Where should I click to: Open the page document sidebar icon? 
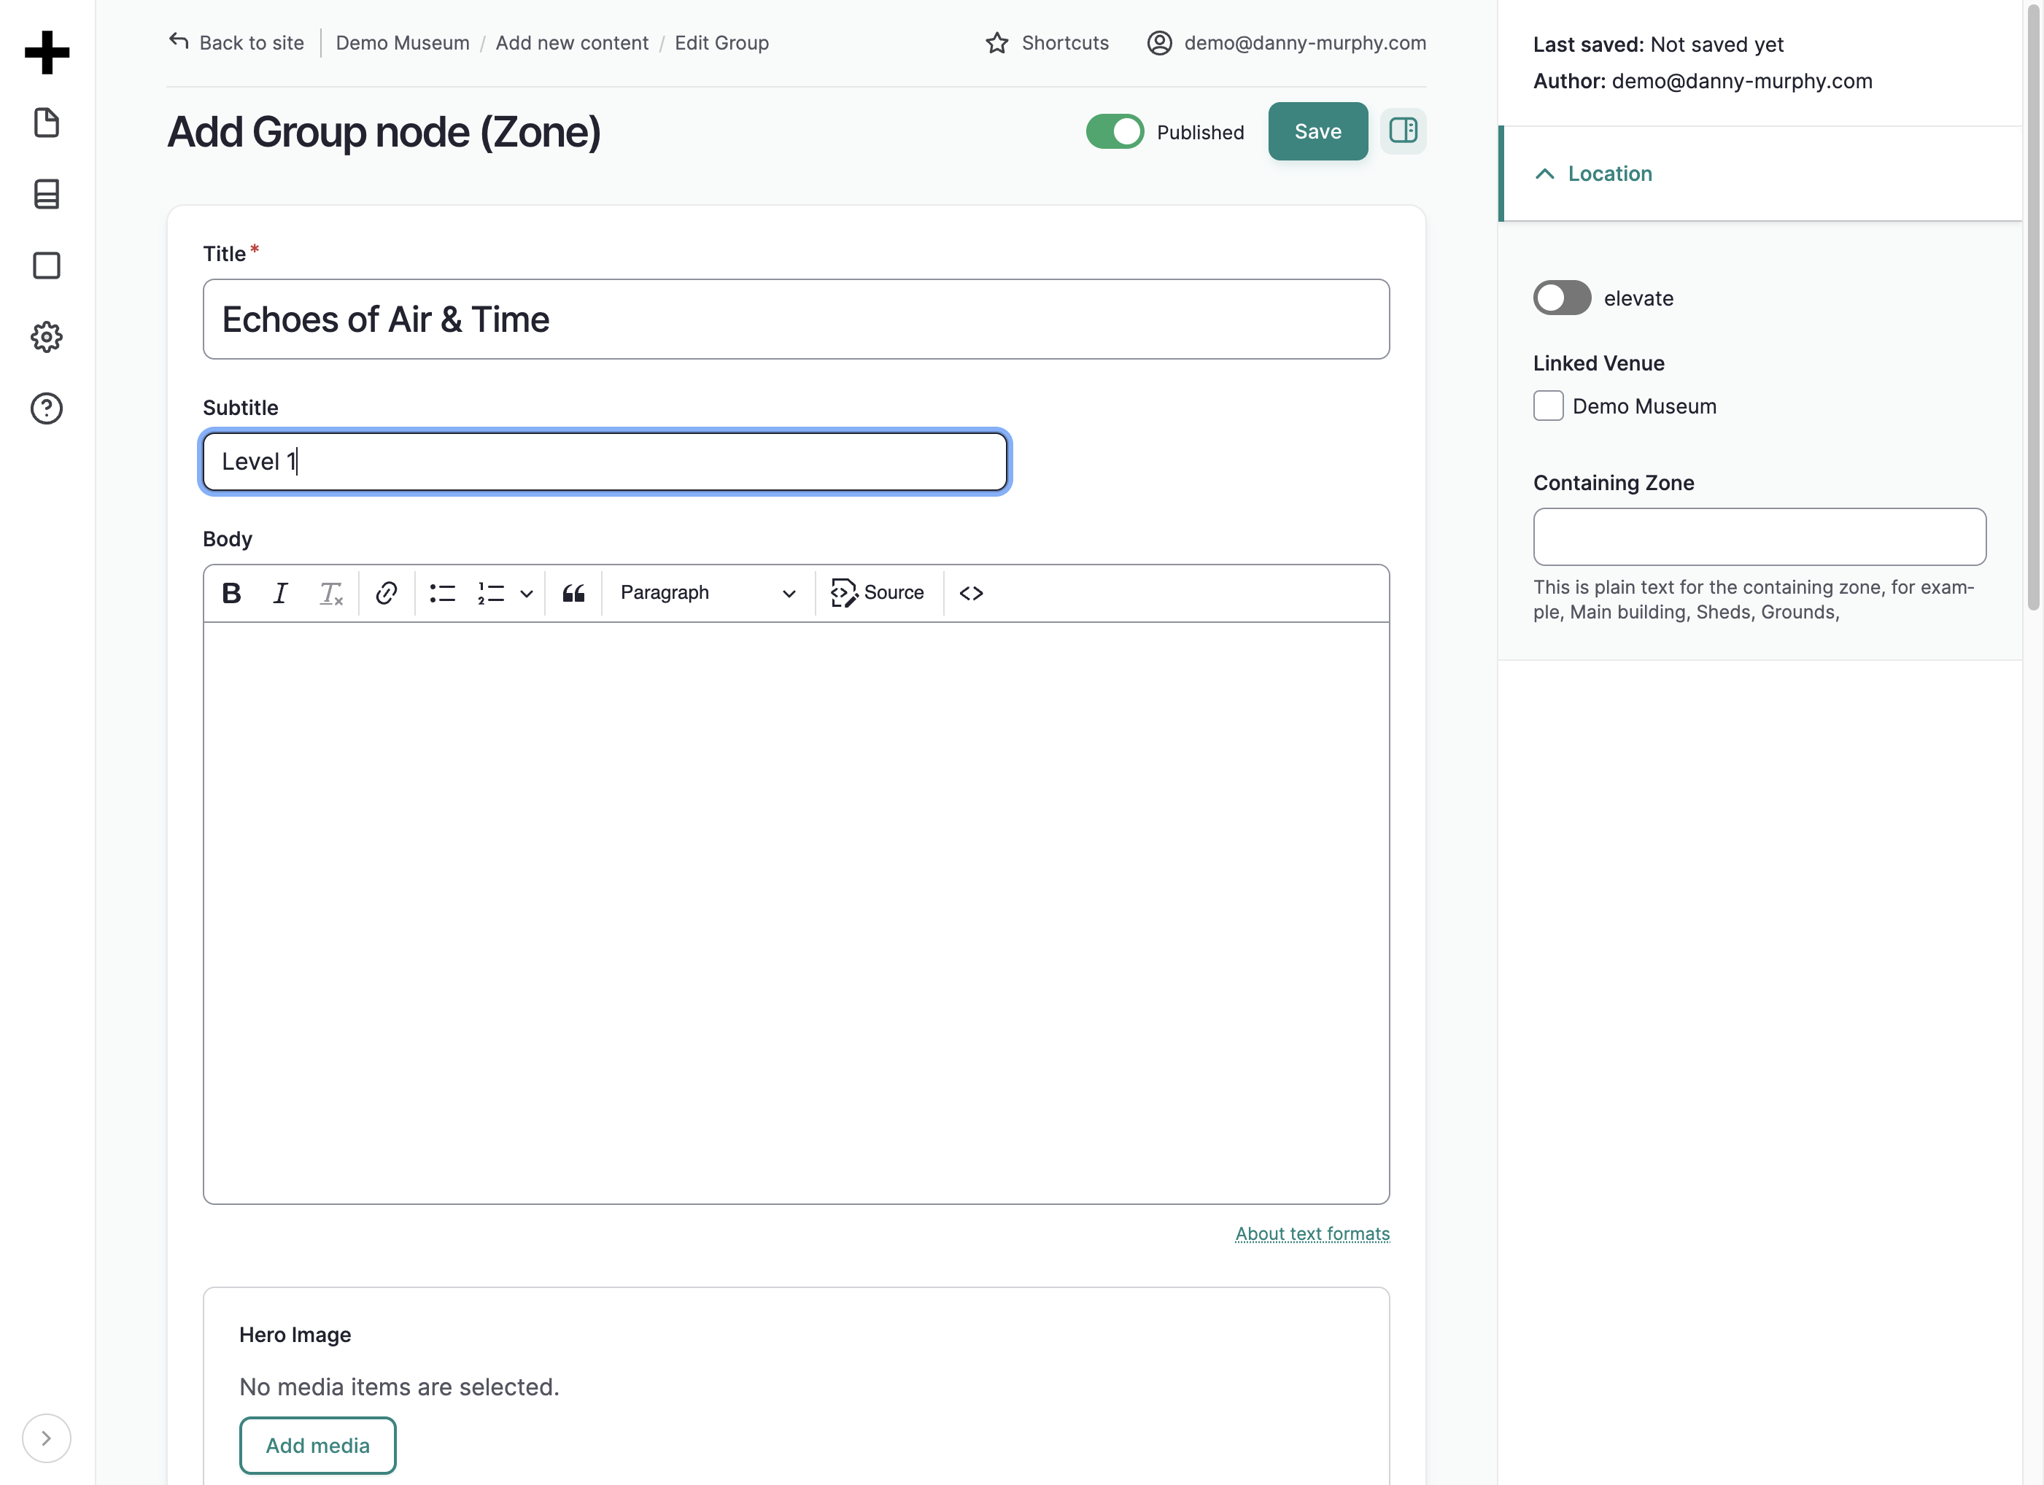click(x=47, y=123)
